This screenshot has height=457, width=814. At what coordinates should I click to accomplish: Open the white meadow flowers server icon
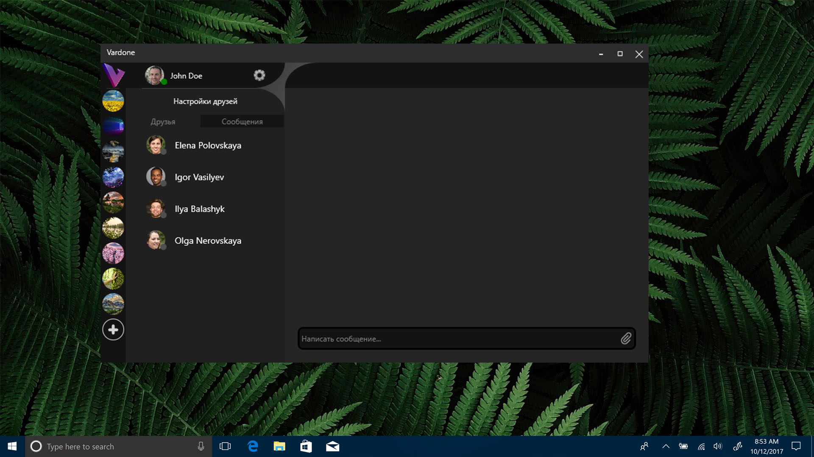click(113, 228)
